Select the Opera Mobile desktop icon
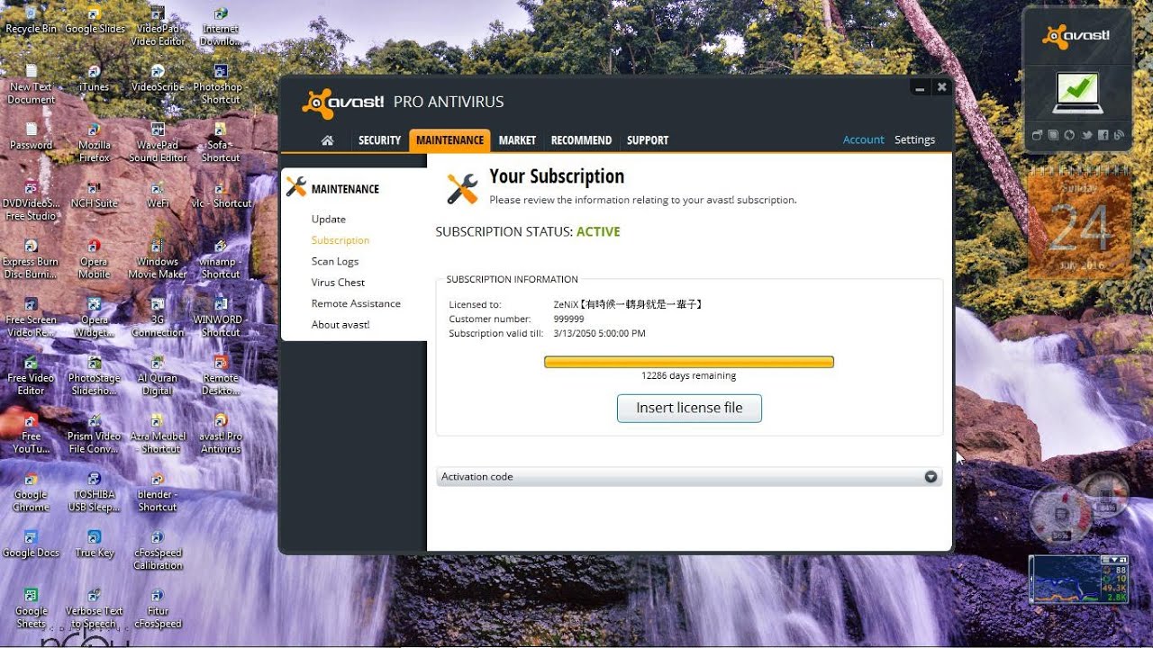This screenshot has width=1153, height=648. tap(94, 260)
